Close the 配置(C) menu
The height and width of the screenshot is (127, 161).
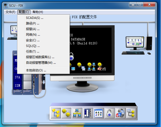pyautogui.click(x=24, y=12)
